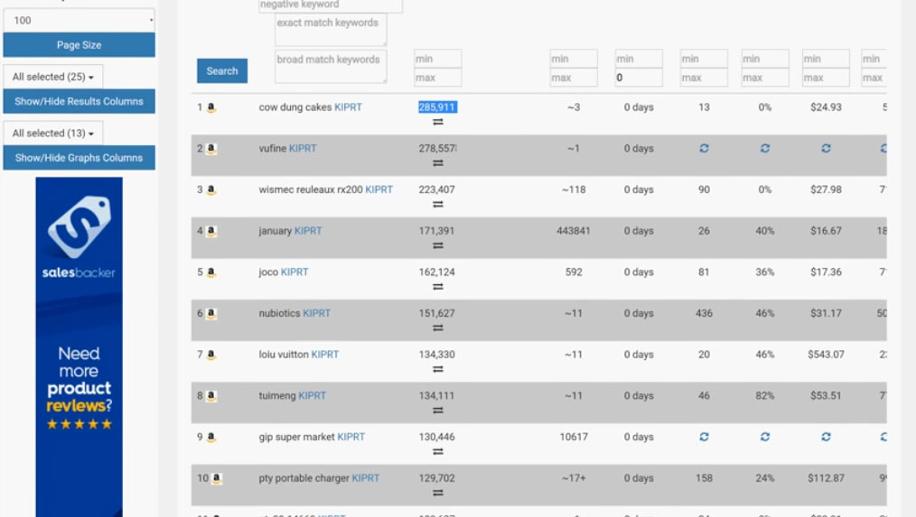Open KIPRT link next to nubiotics

[316, 314]
